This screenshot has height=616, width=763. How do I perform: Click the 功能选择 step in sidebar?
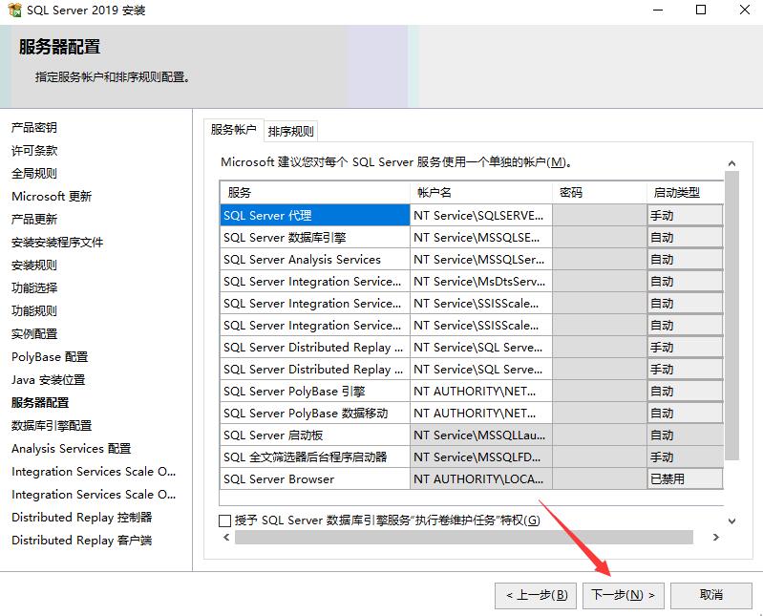[34, 287]
